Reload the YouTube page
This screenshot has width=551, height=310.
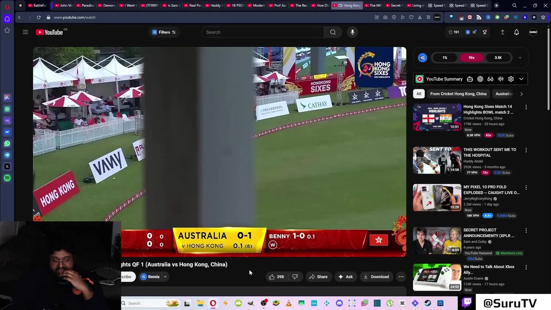pyautogui.click(x=39, y=17)
